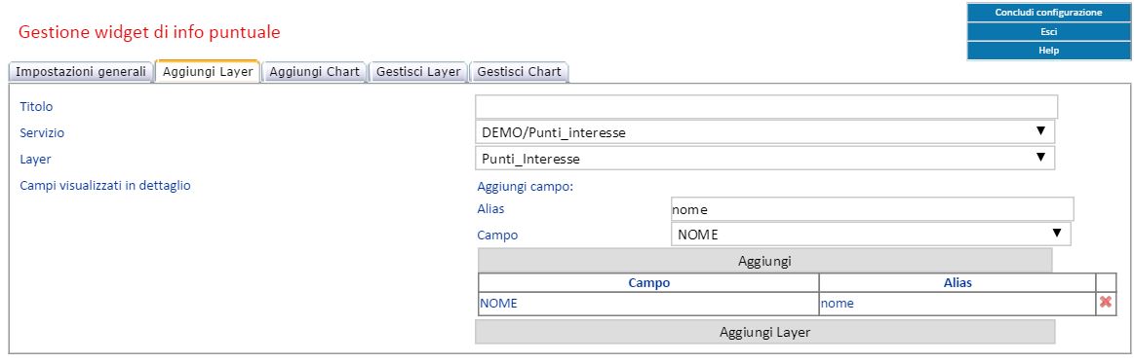Go to Gestisci Layer tab
1134x363 pixels.
(418, 72)
